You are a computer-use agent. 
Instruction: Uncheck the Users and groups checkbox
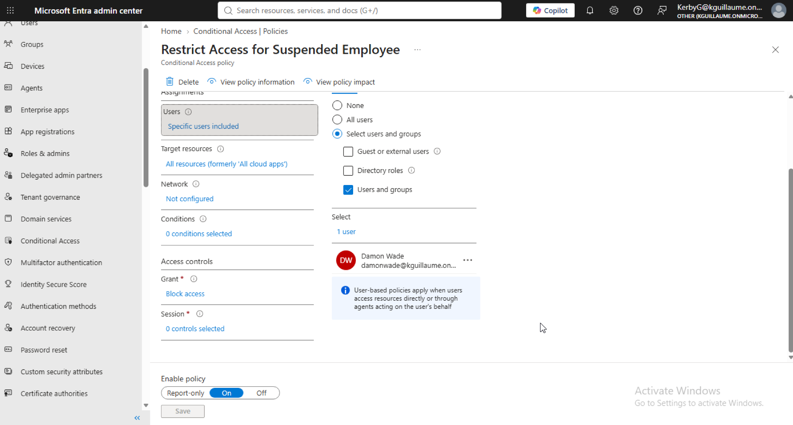point(348,190)
